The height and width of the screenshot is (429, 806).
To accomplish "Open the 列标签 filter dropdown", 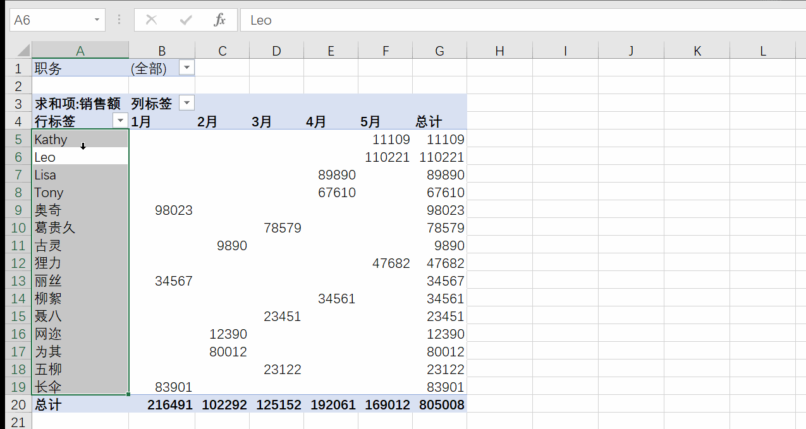I will 186,104.
